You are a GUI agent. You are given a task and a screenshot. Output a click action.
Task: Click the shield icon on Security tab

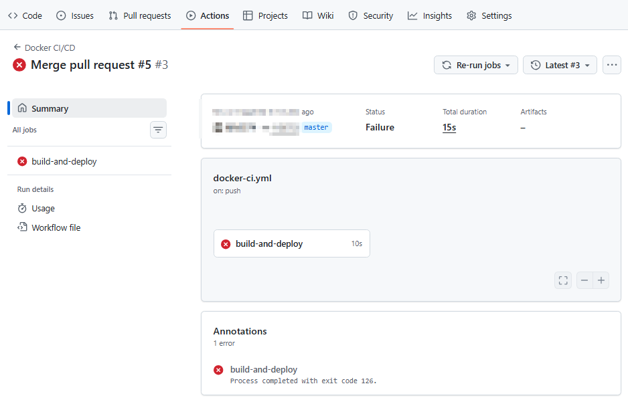pyautogui.click(x=353, y=15)
